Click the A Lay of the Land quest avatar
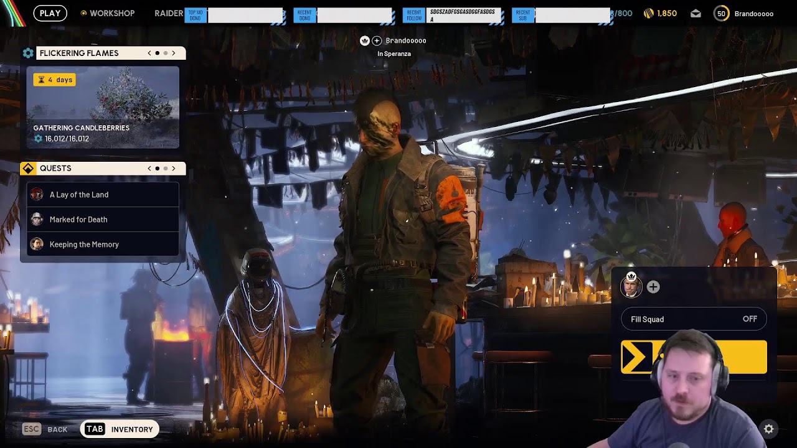 point(37,195)
